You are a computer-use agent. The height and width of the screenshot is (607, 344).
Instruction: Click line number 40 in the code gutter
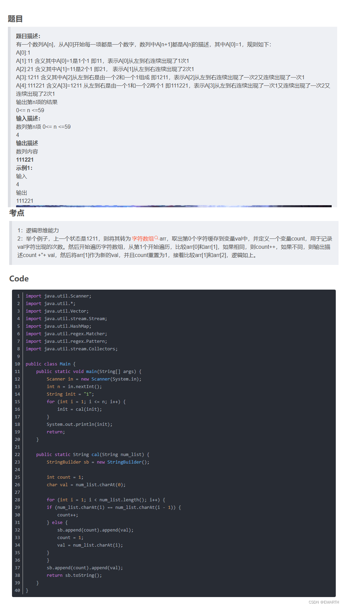click(17, 590)
